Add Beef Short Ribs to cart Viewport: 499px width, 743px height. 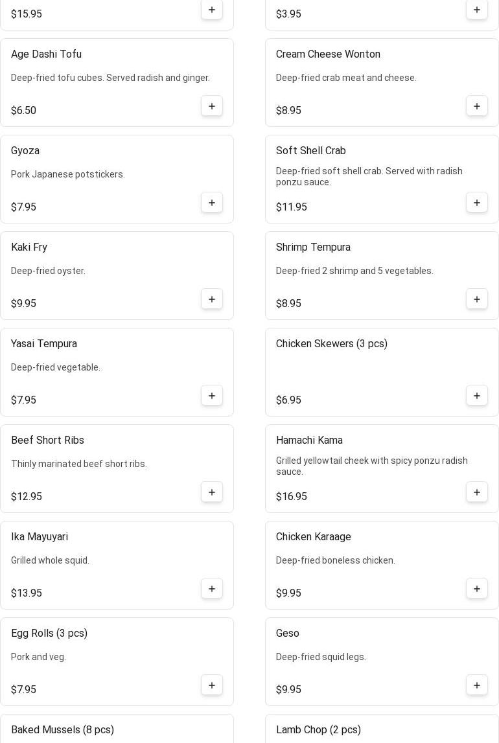[212, 492]
